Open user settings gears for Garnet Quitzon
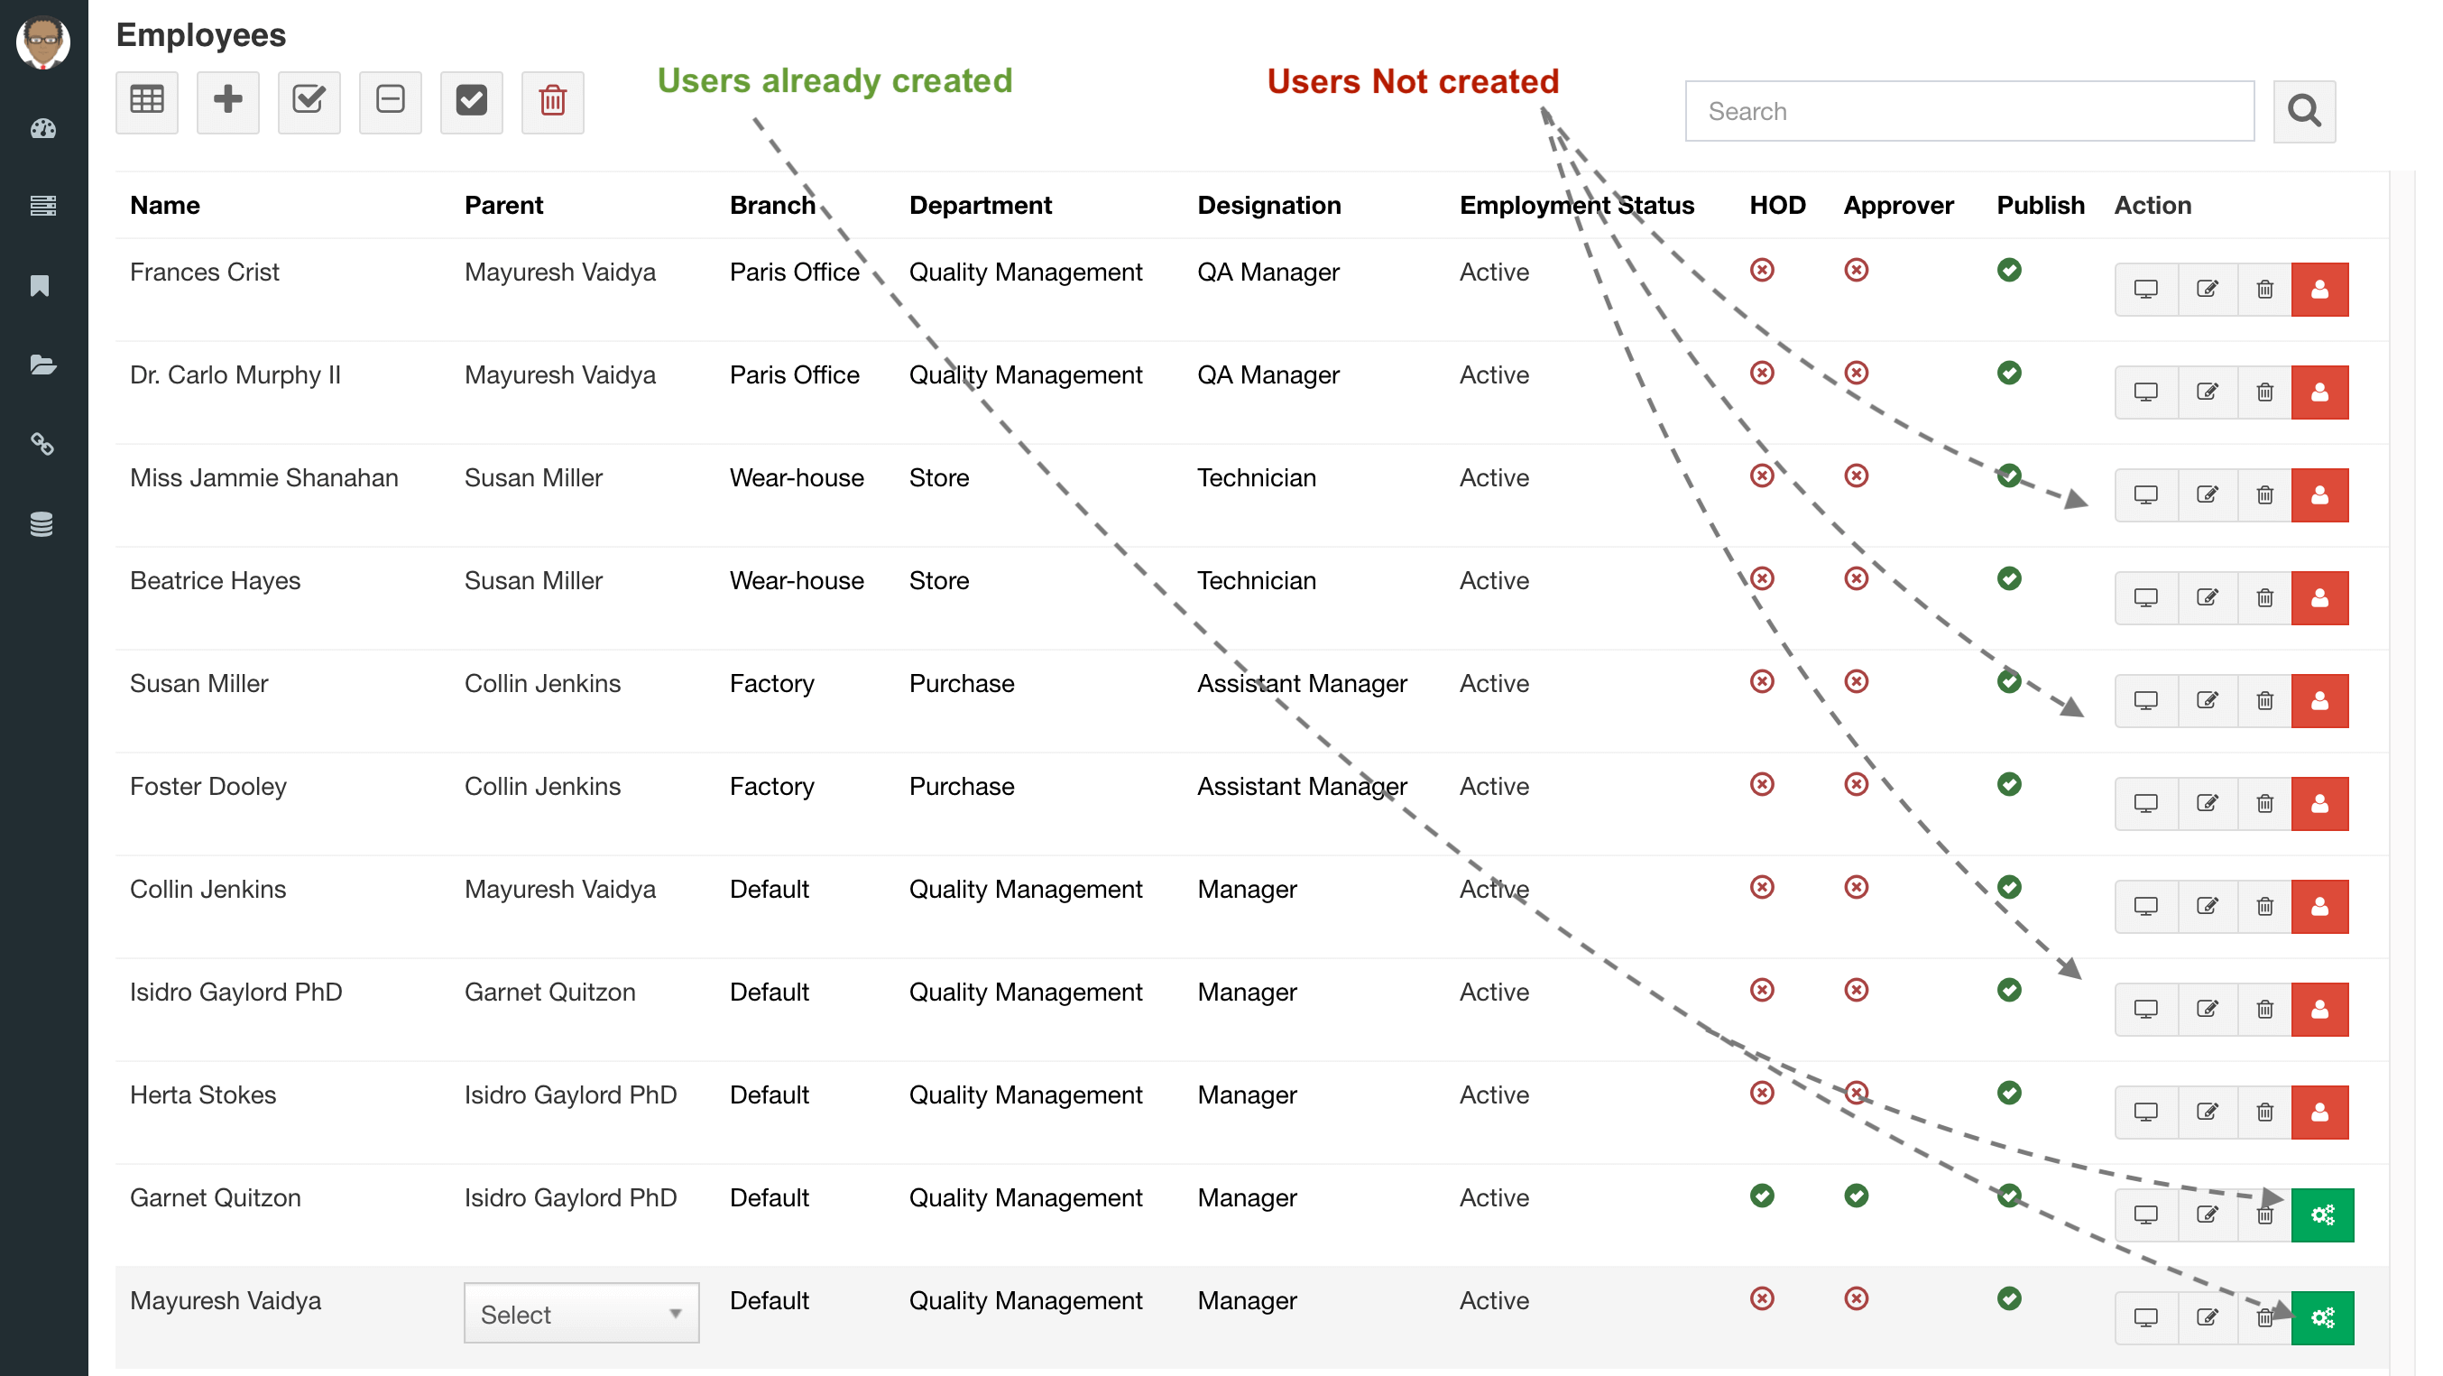The width and height of the screenshot is (2443, 1376). 2322,1214
